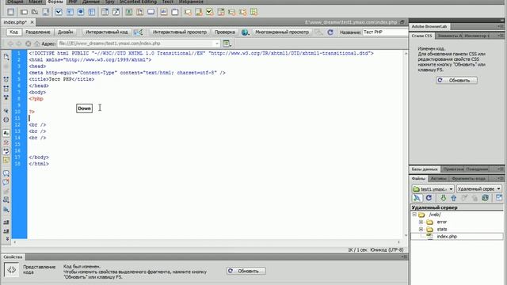Expand the error folder
The height and width of the screenshot is (285, 507).
(x=421, y=222)
